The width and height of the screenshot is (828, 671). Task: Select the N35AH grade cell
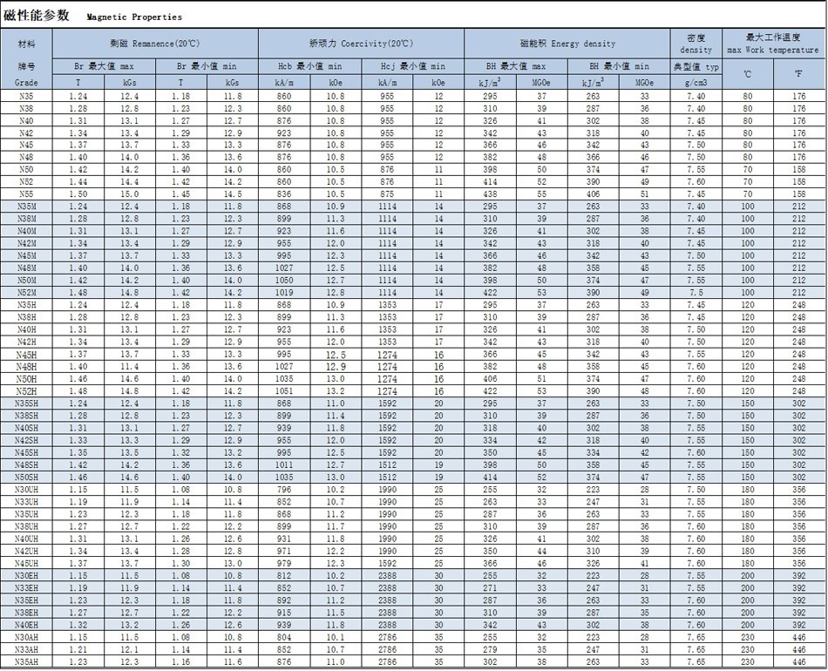[x=26, y=661]
